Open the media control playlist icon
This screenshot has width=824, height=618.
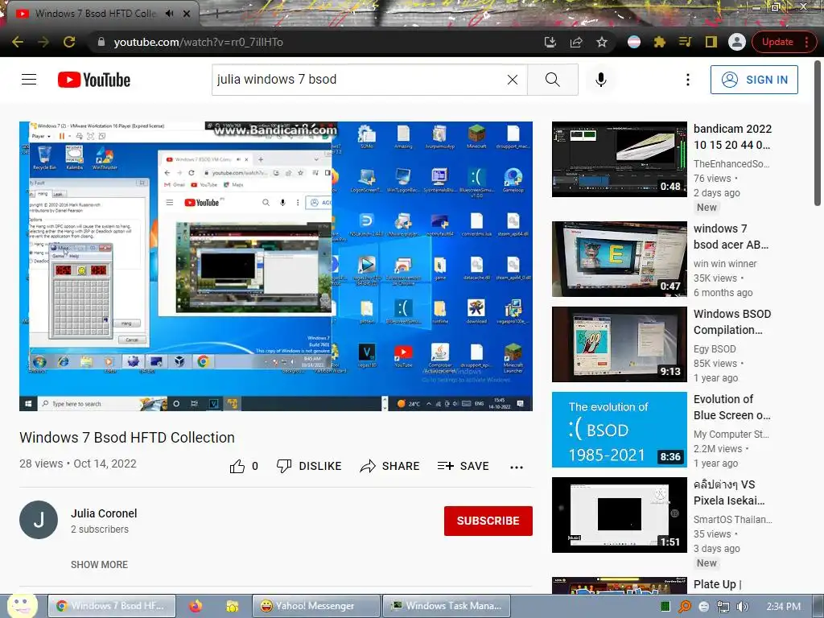(x=686, y=42)
